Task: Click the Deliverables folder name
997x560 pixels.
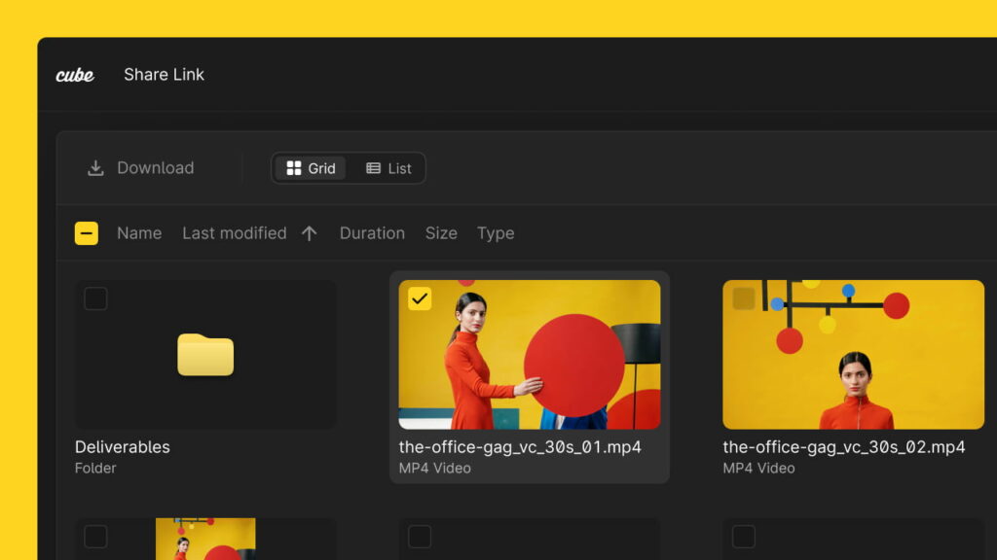Action: coord(122,447)
